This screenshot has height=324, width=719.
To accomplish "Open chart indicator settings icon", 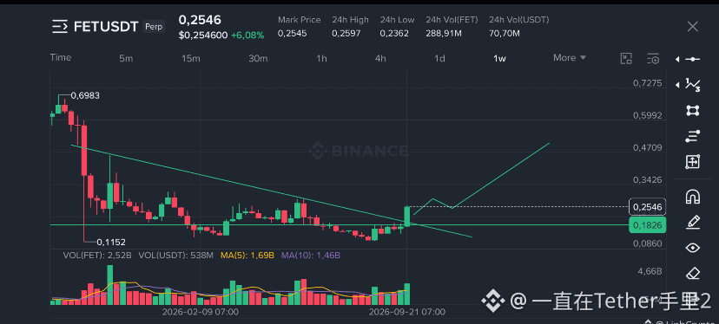I will click(x=653, y=59).
